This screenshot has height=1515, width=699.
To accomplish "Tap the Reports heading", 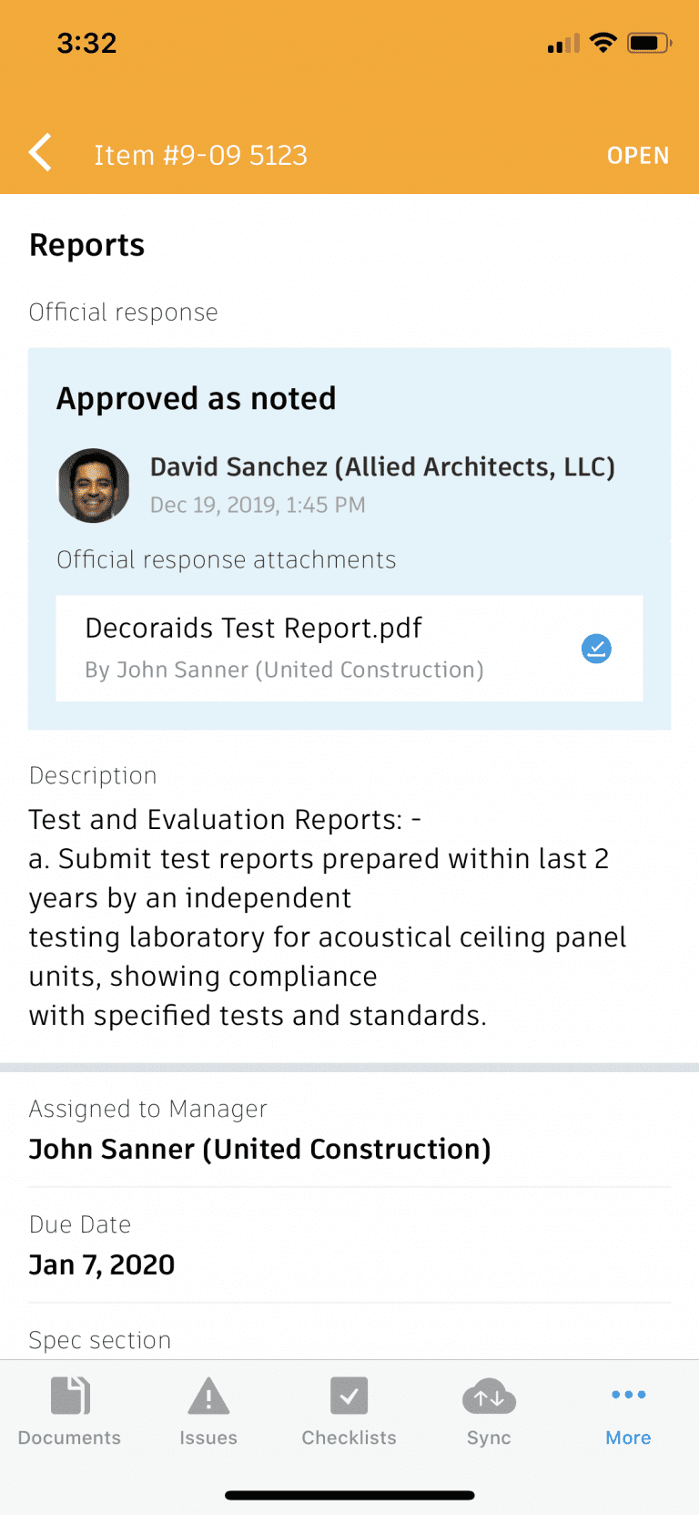I will (x=87, y=245).
